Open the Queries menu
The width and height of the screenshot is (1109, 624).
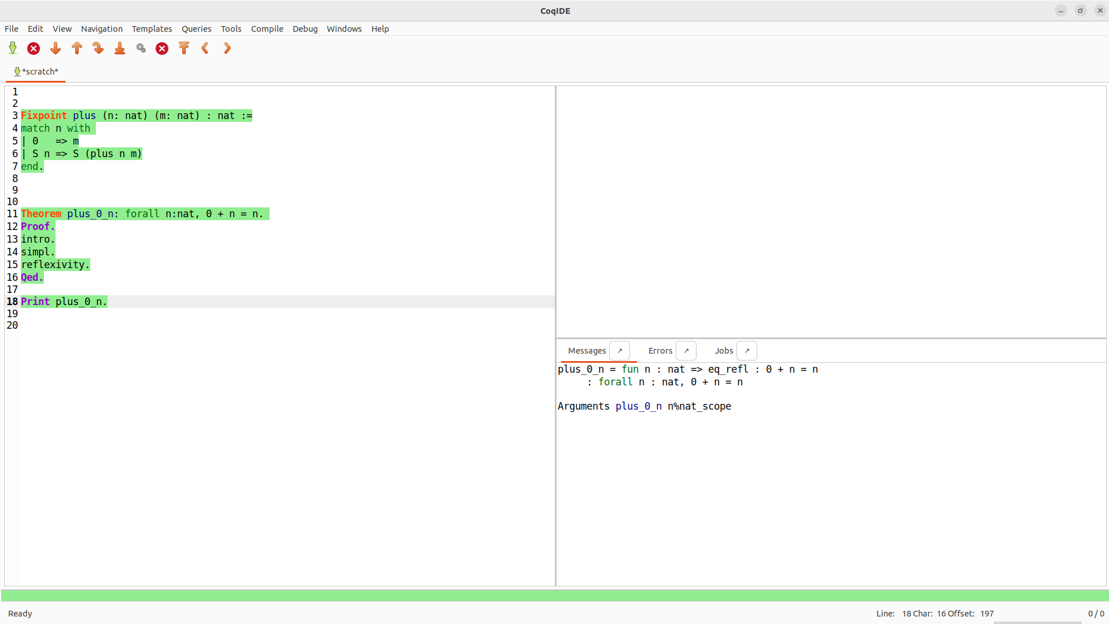pos(196,29)
